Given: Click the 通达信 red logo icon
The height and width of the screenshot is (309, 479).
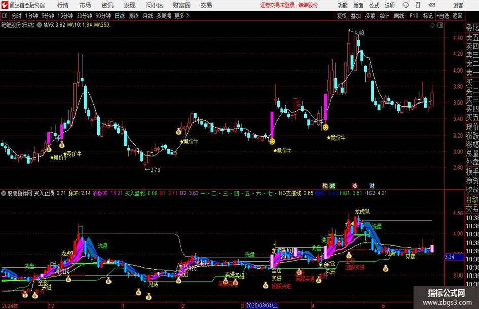Looking at the screenshot, I should pos(5,5).
